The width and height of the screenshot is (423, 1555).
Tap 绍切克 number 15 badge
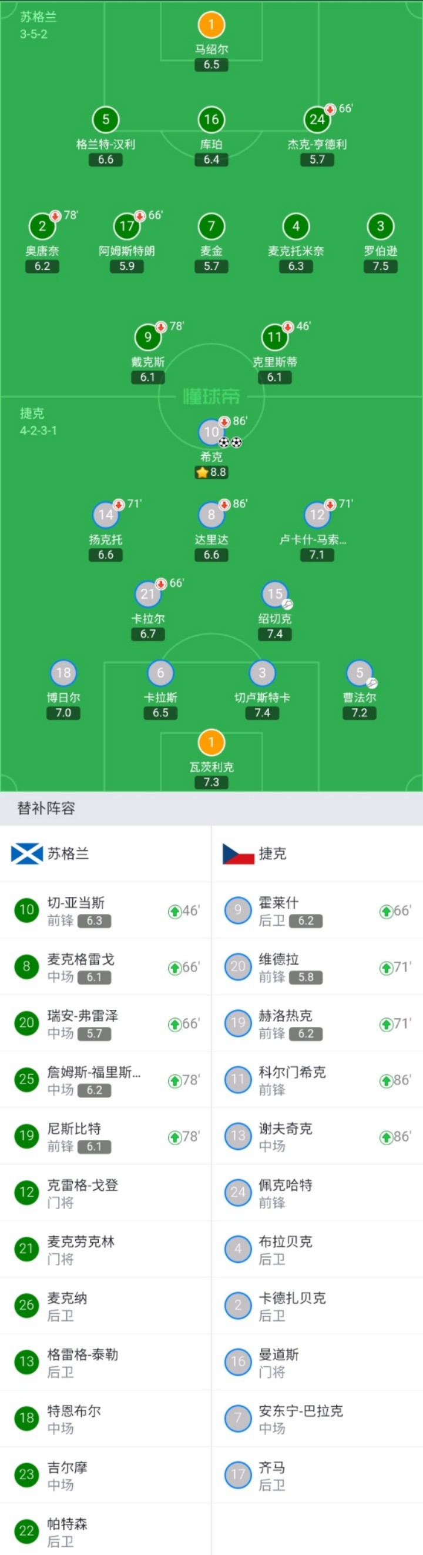(274, 595)
